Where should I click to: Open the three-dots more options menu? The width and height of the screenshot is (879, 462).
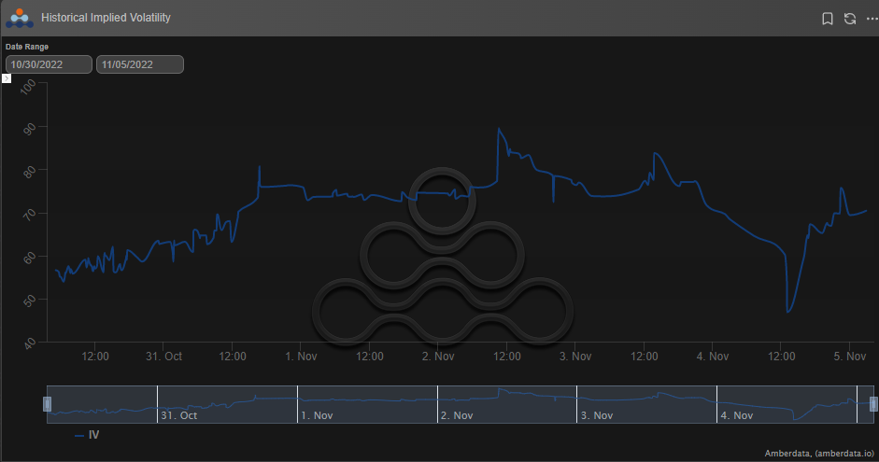(872, 19)
